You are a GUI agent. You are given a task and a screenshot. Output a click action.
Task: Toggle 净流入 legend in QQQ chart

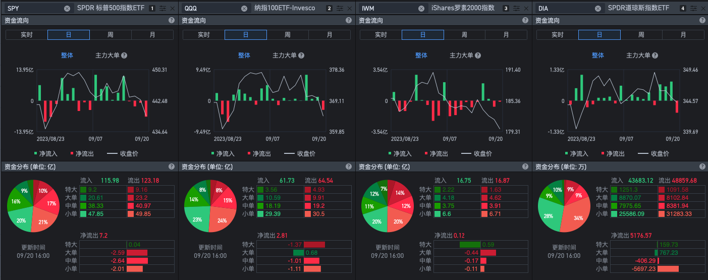tap(223, 154)
